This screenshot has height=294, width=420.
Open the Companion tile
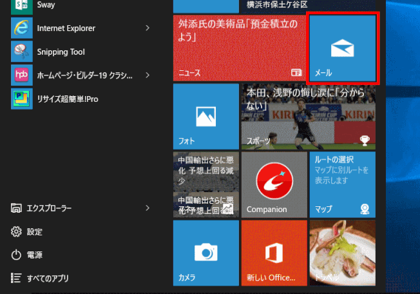point(274,184)
